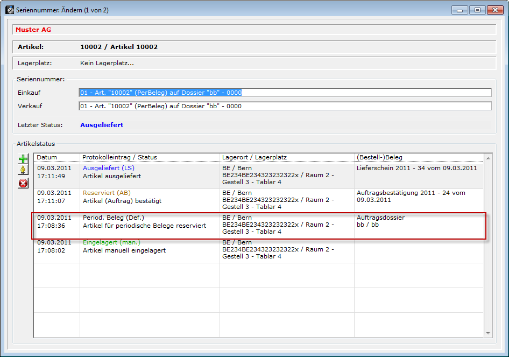Image resolution: width=509 pixels, height=357 pixels.
Task: Select the Ausgeliefert (LS) status row
Action: (x=151, y=172)
